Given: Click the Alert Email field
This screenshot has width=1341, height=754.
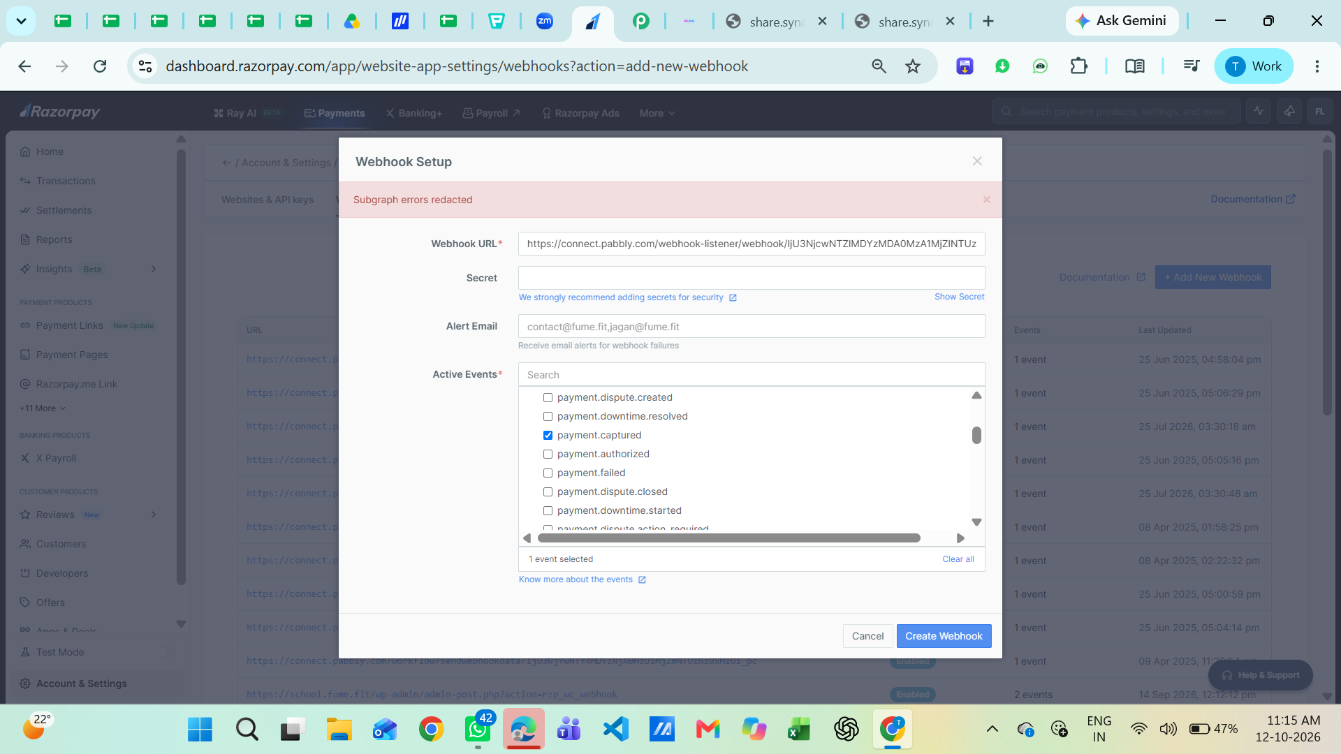Looking at the screenshot, I should 752,327.
